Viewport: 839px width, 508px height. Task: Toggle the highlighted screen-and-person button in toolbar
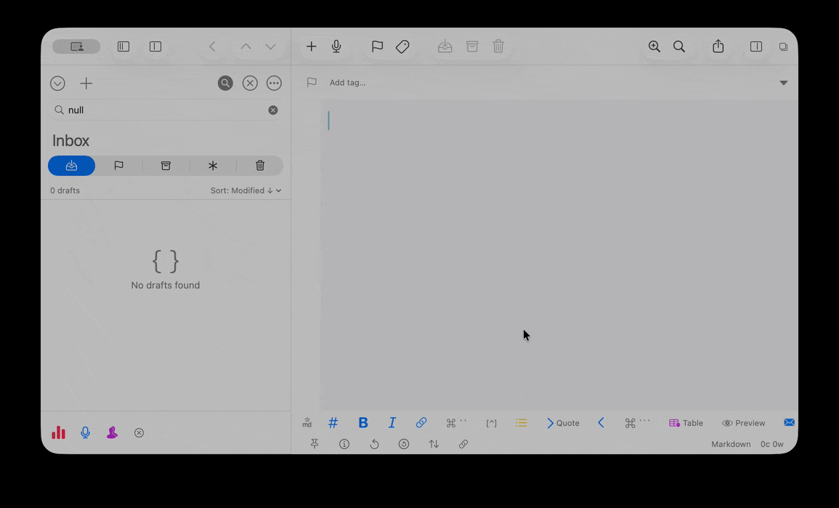tap(76, 47)
